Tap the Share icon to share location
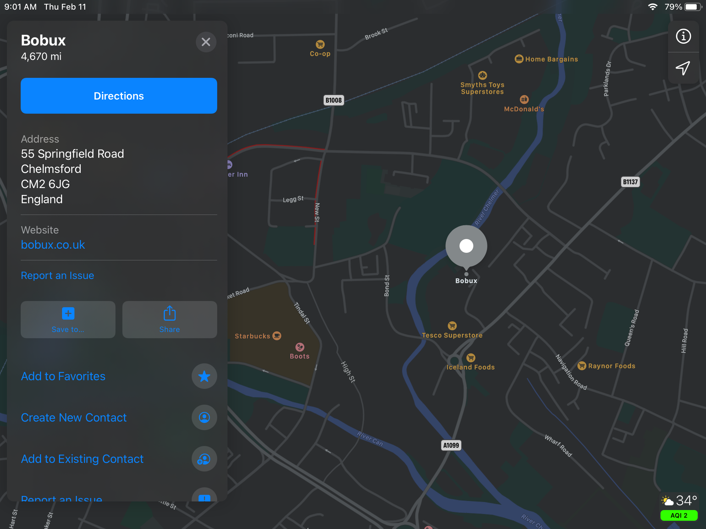 tap(169, 320)
